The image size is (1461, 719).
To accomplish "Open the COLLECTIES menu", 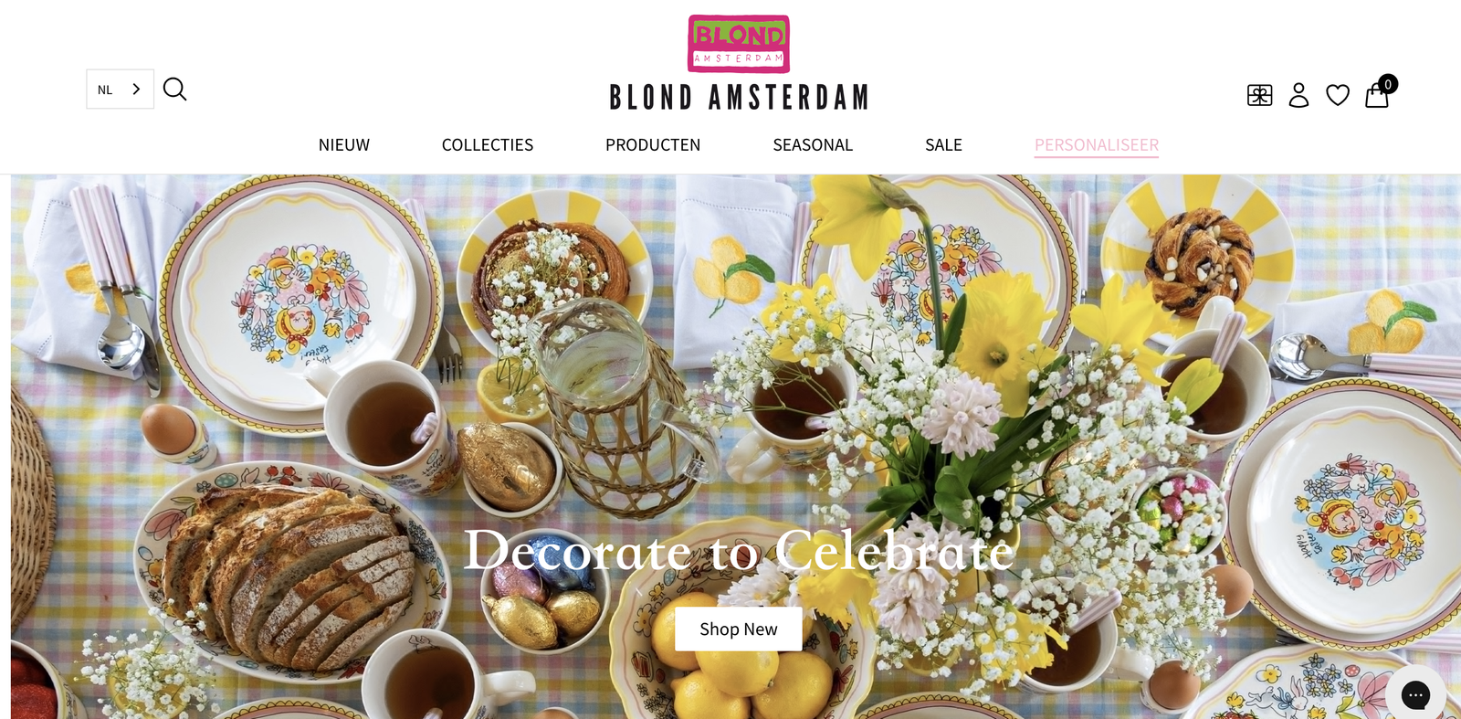I will click(x=488, y=145).
